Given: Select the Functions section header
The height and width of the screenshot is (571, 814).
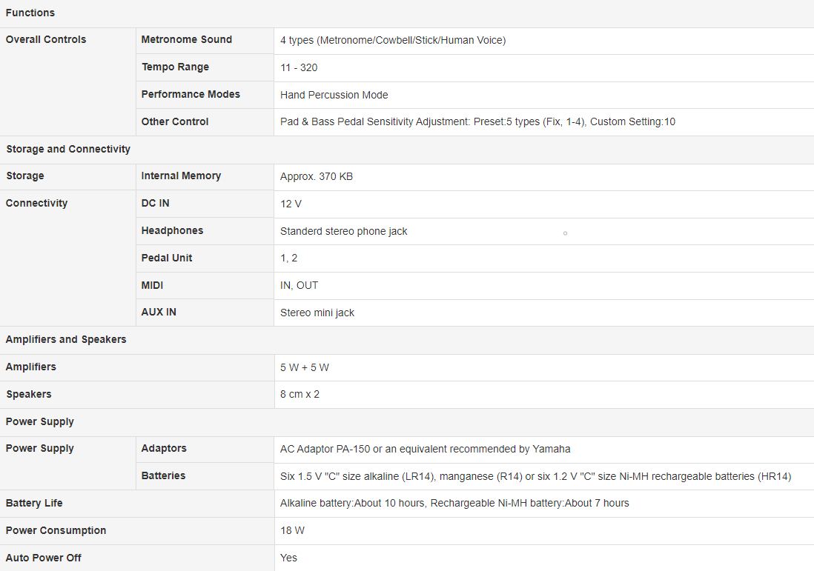Looking at the screenshot, I should point(30,13).
